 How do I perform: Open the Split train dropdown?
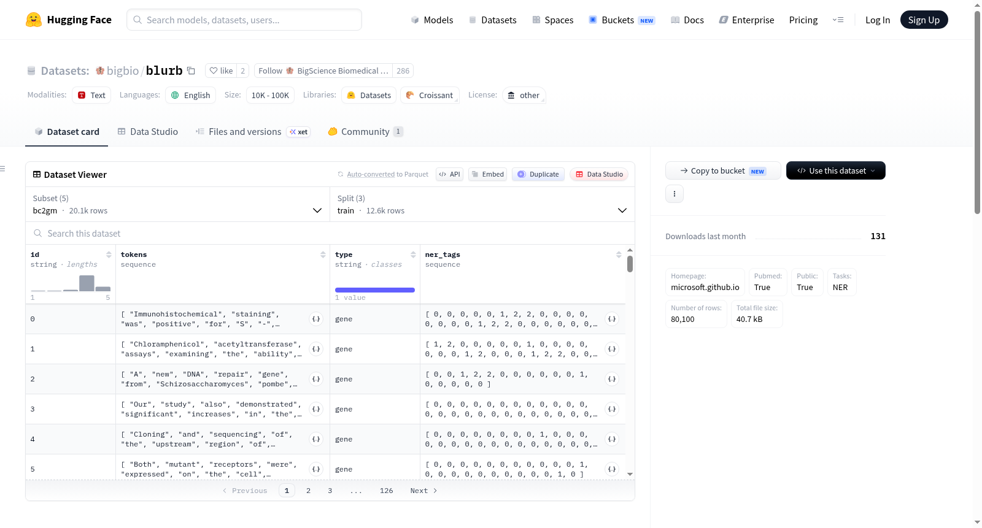coord(482,204)
